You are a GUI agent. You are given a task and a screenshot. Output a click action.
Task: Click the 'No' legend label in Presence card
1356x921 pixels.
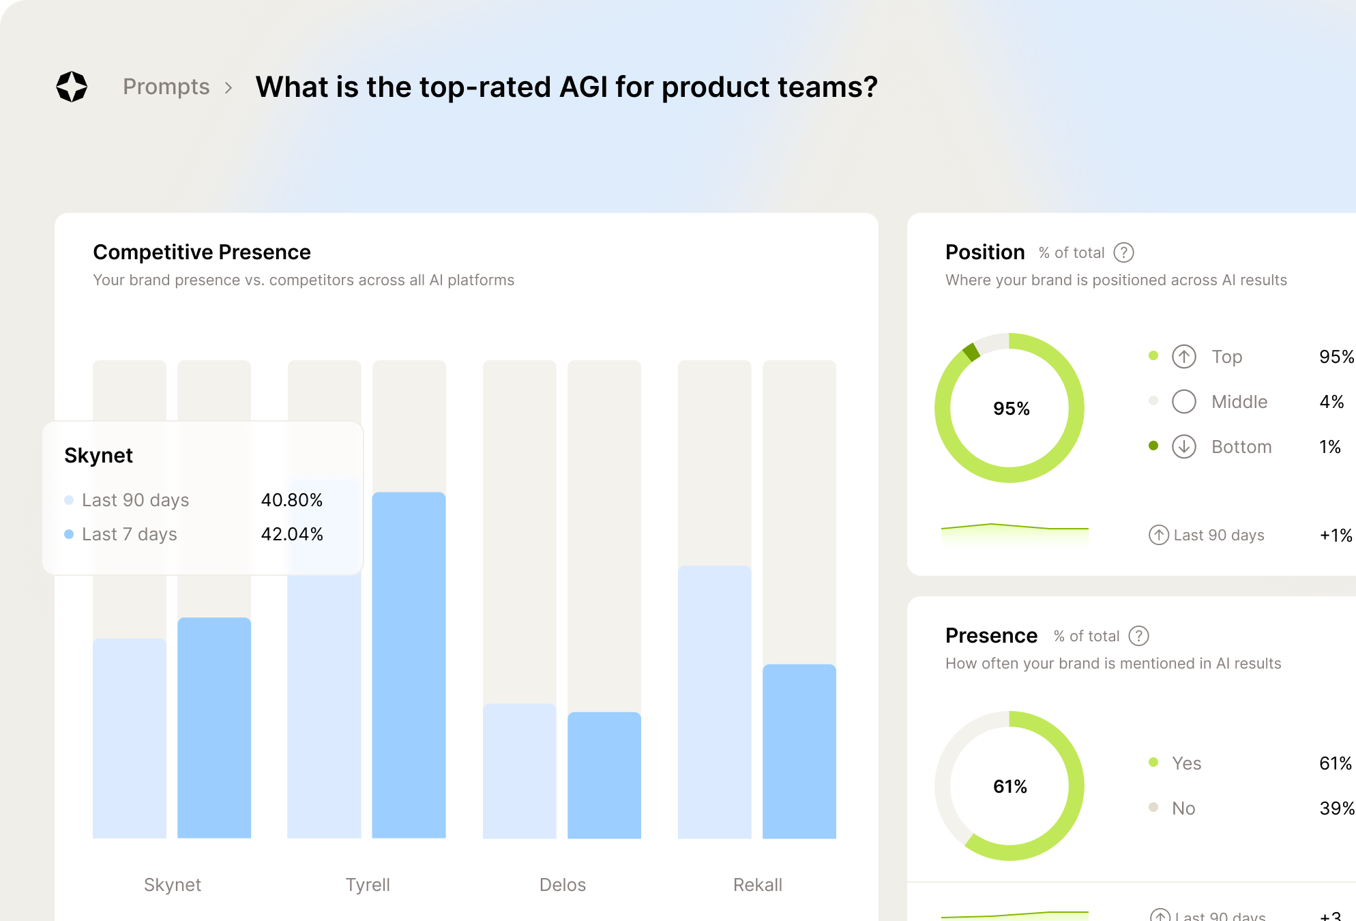1185,808
